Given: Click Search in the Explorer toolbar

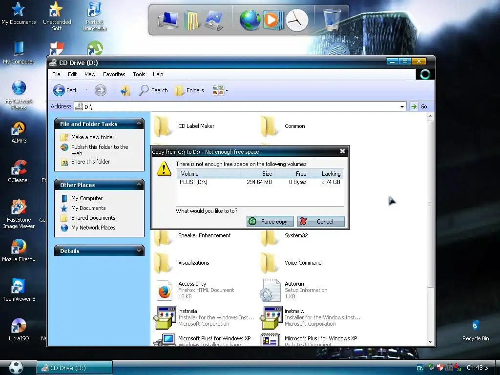Looking at the screenshot, I should click(x=153, y=90).
